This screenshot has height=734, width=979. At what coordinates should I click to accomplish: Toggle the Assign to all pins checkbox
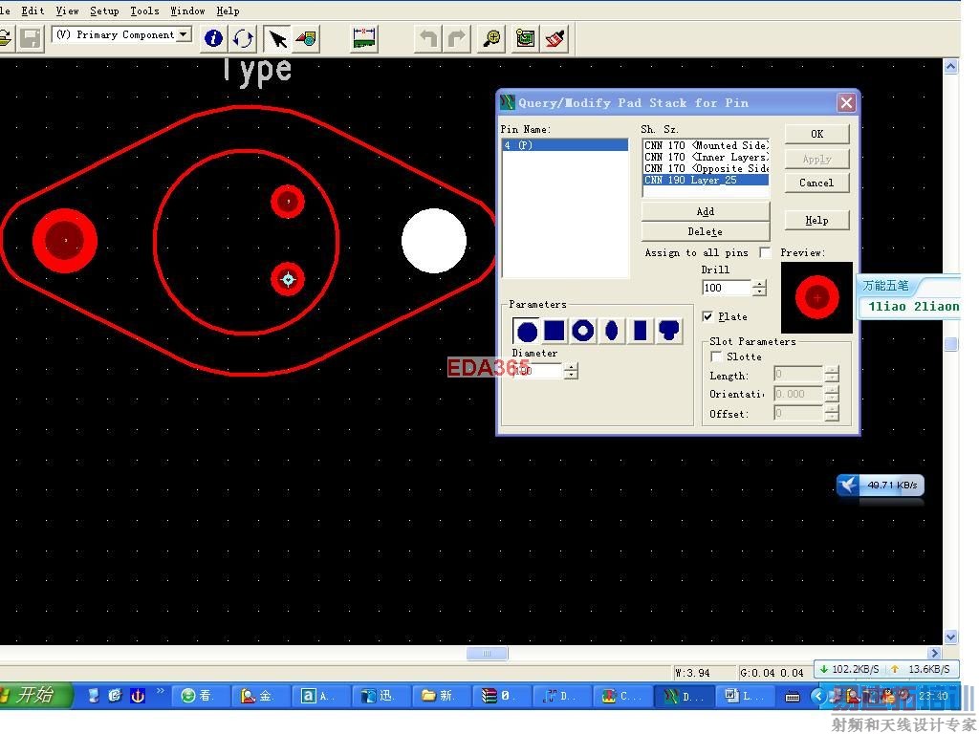[x=765, y=252]
